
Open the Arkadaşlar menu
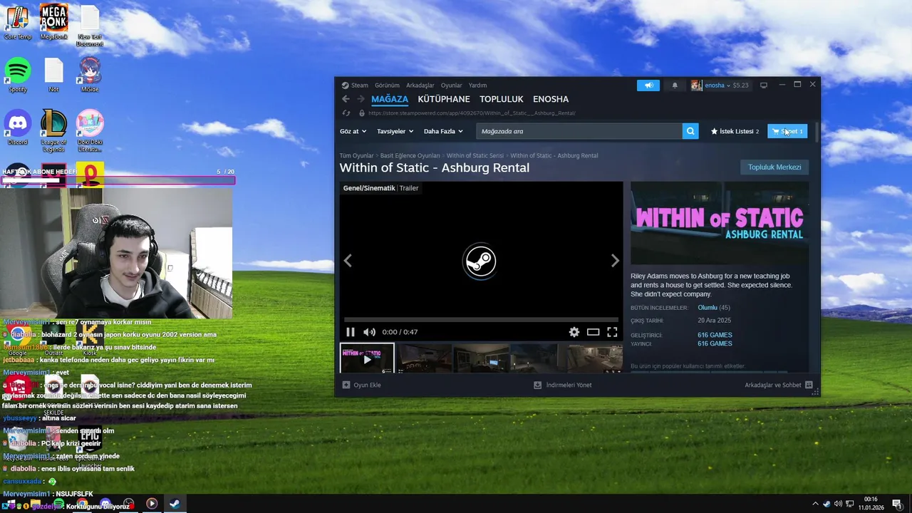(420, 85)
